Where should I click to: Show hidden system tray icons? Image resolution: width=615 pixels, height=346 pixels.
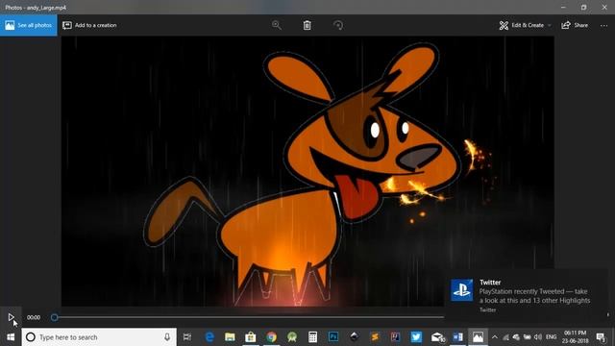coord(495,337)
